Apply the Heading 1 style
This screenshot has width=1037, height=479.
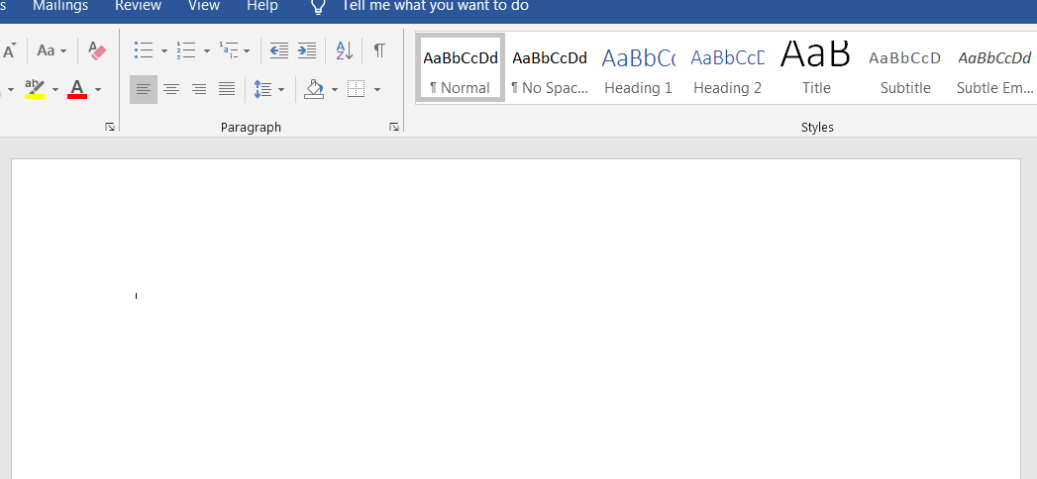[638, 69]
